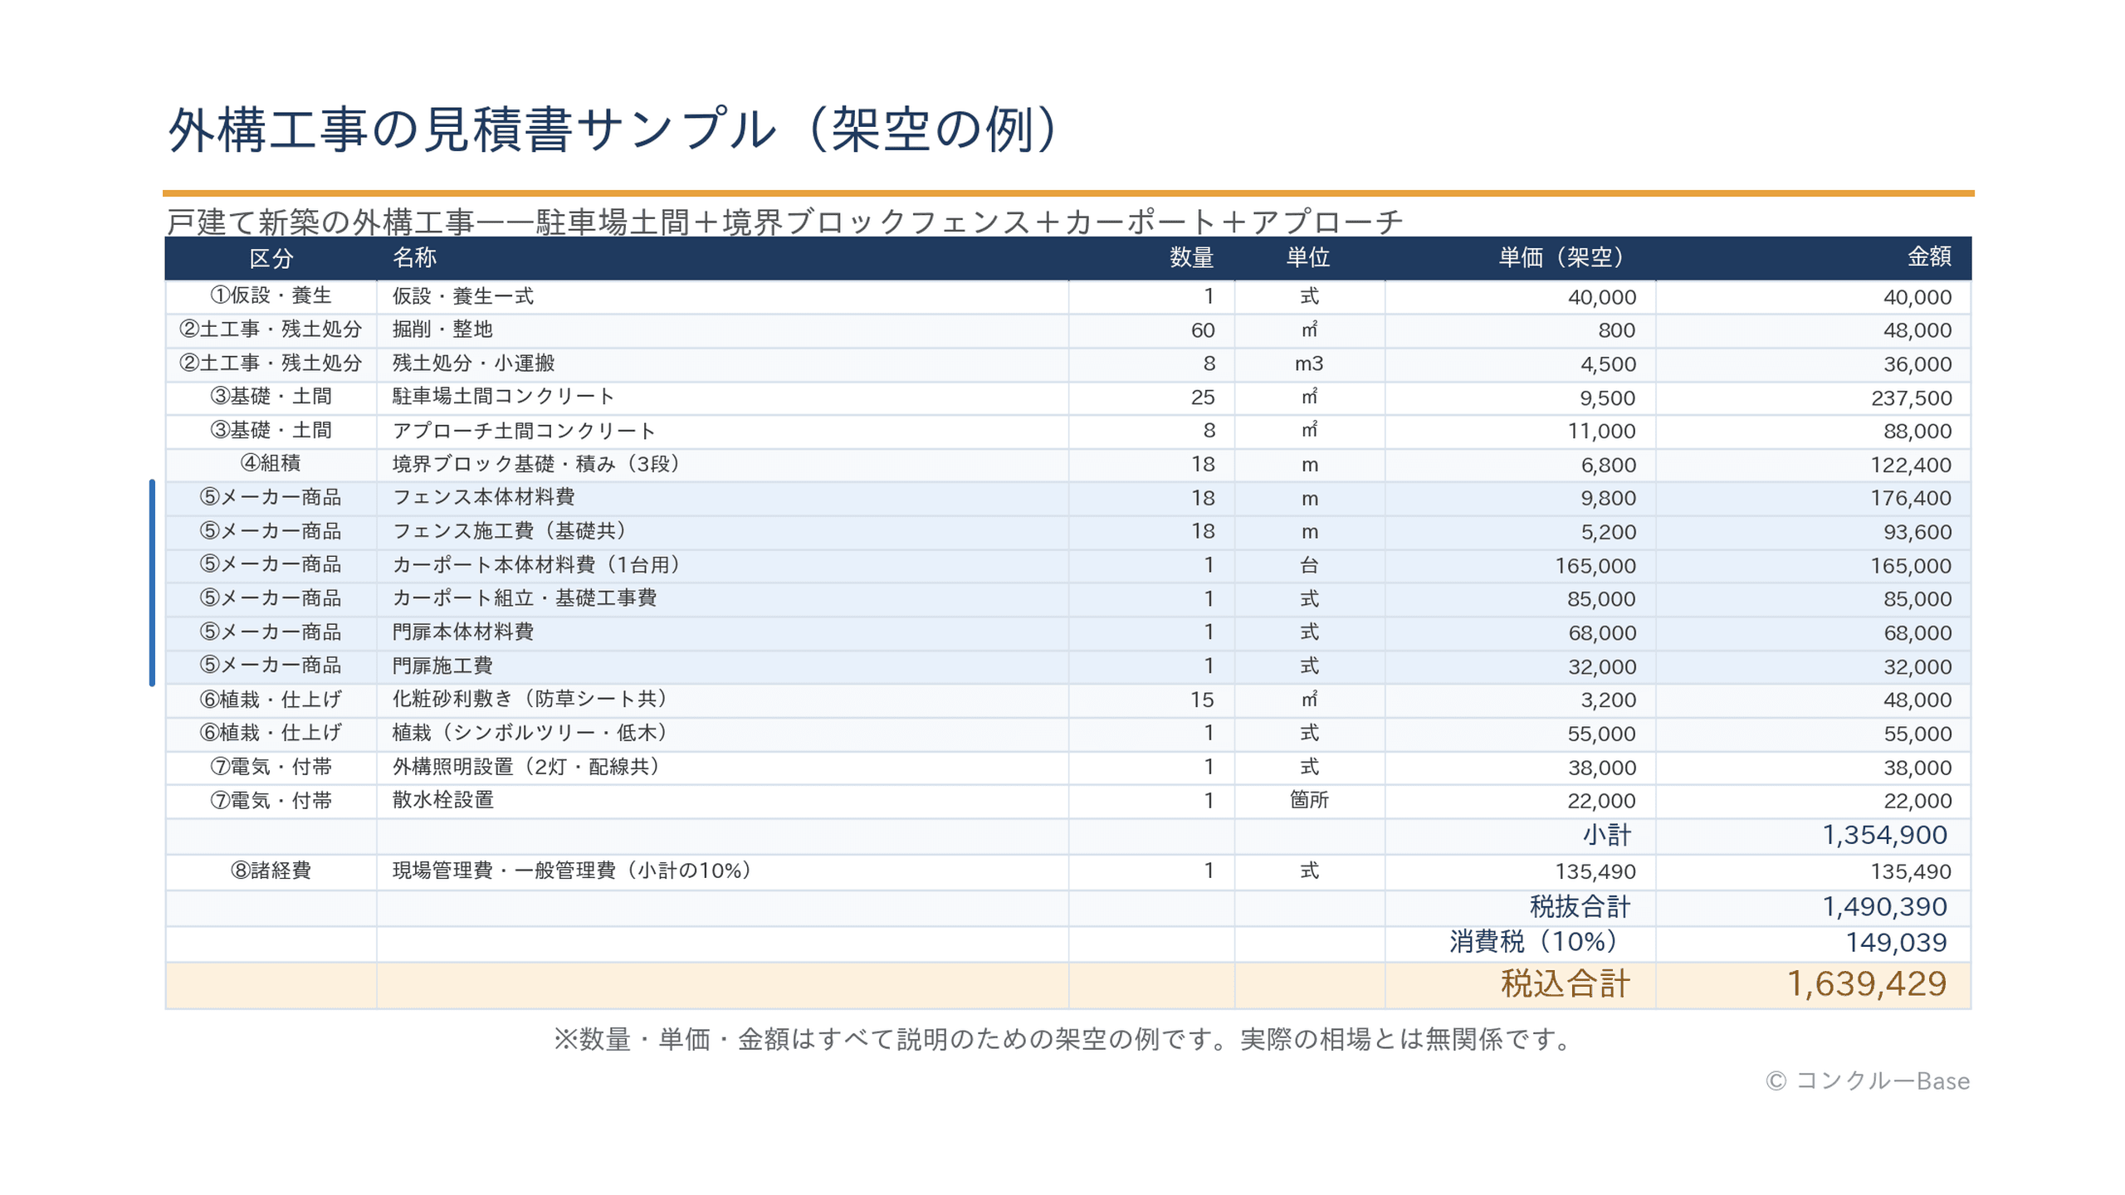Viewport: 2125px width, 1195px height.
Task: Select カーポート本体材料費（1台用） item
Action: tap(536, 565)
